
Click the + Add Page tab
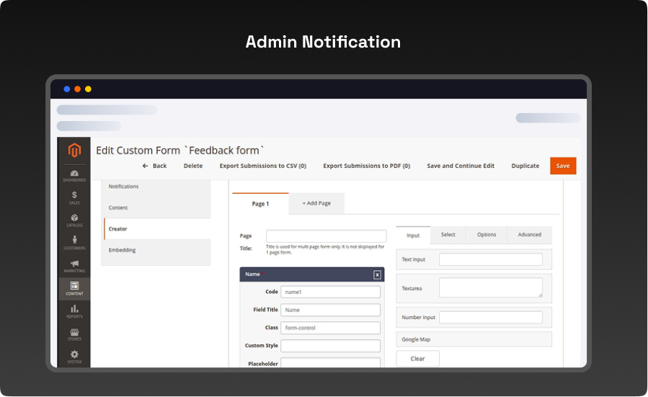pos(316,204)
